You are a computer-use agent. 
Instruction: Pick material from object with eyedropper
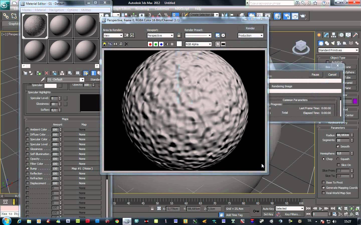pyautogui.click(x=43, y=79)
